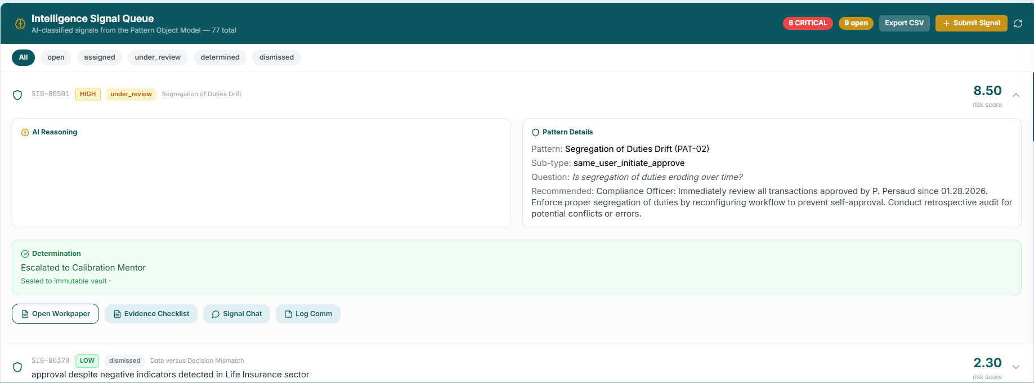The width and height of the screenshot is (1034, 383).
Task: Refresh the signal queue via the refresh icon
Action: [1018, 23]
